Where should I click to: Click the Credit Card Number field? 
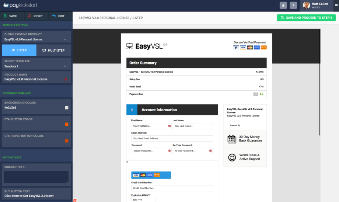click(172, 188)
